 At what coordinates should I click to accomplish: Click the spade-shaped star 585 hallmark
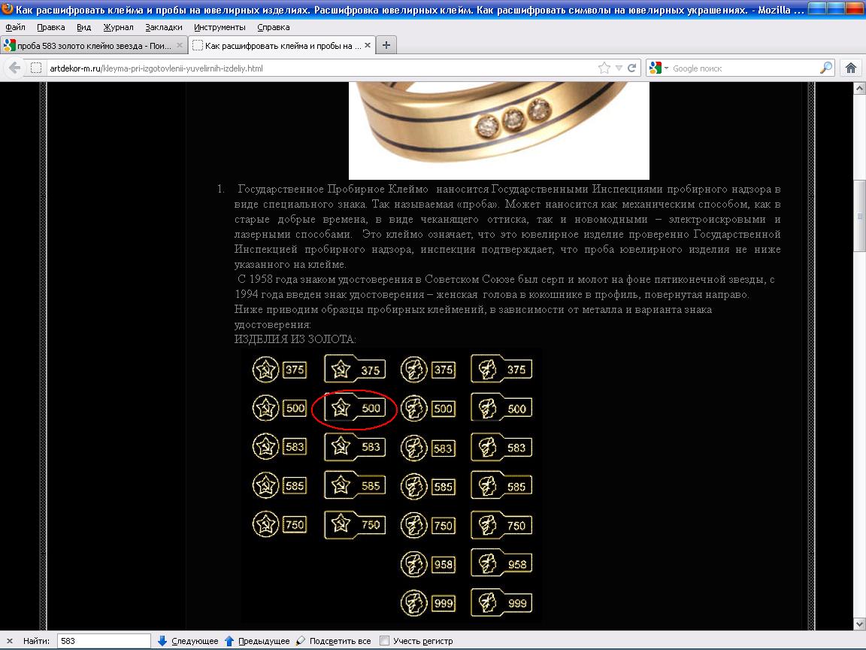click(355, 485)
